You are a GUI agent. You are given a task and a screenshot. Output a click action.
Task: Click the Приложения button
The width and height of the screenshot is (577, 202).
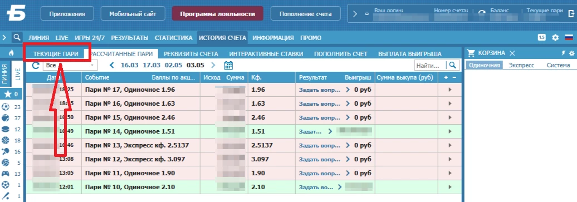(68, 14)
